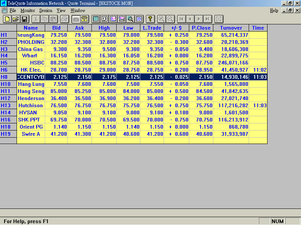
Task: Open a file with folder icon
Action: (x=16, y=19)
